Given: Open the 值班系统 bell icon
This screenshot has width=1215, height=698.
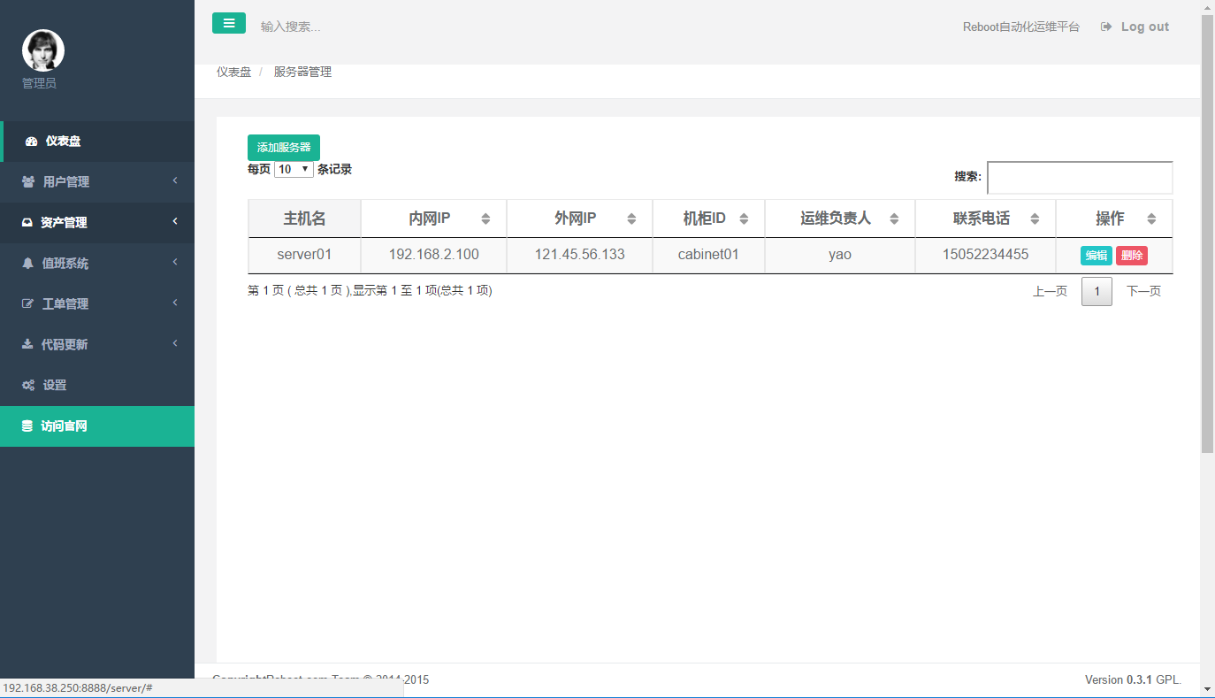Looking at the screenshot, I should (29, 263).
